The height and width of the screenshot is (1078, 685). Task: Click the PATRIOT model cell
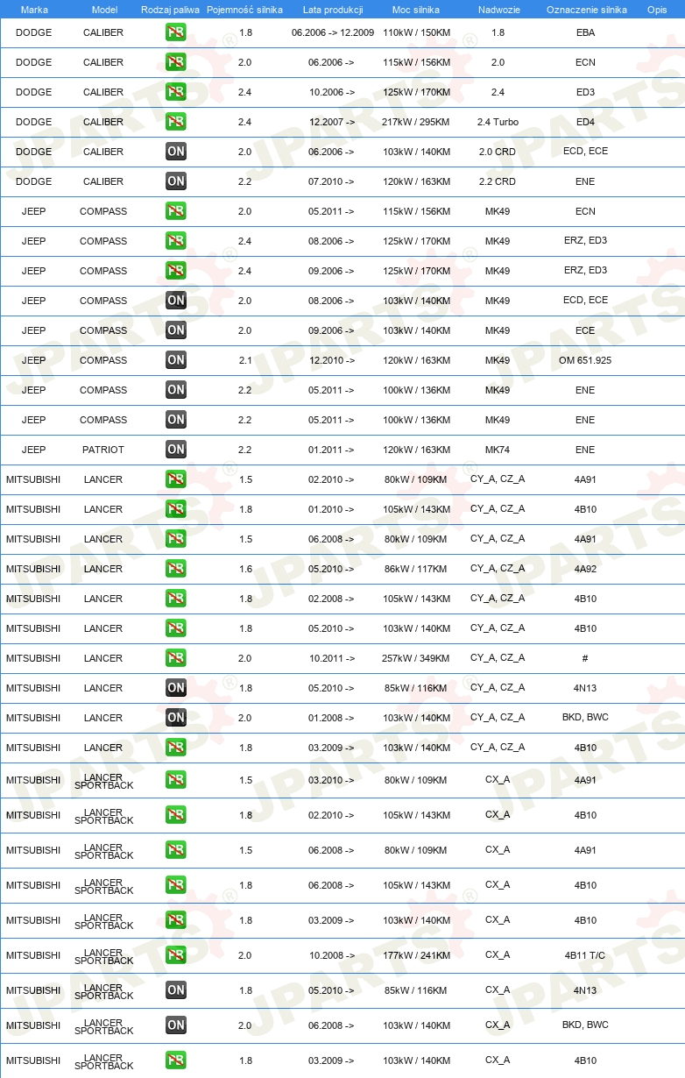[103, 450]
